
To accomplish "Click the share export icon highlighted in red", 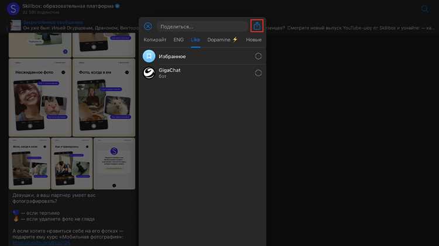I will point(257,26).
